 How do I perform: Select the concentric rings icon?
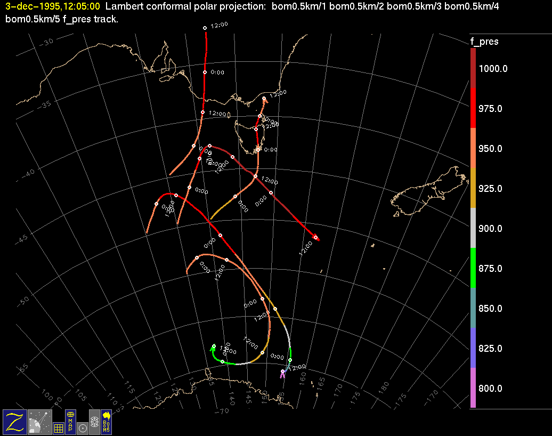(x=94, y=421)
